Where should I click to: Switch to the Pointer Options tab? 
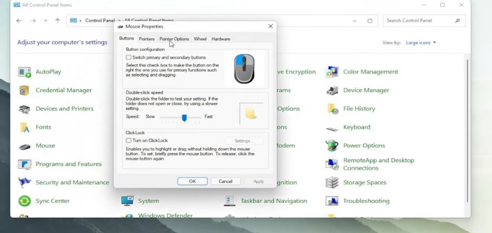pyautogui.click(x=174, y=39)
